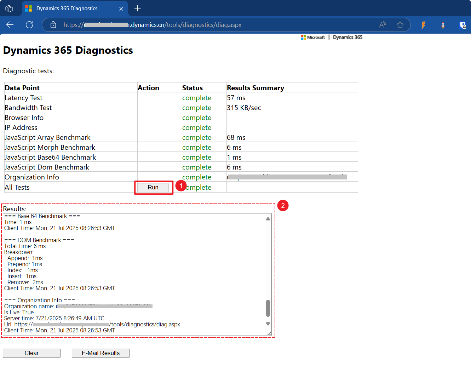Click the Status column header
Screen dimensions: 471x366
[x=193, y=88]
